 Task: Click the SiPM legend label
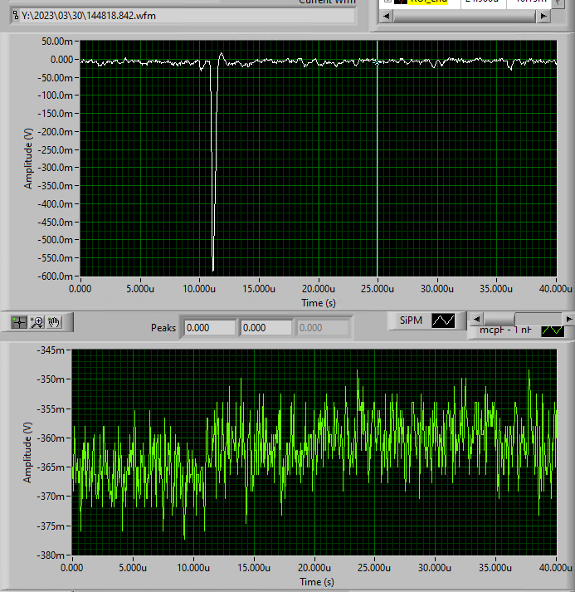[410, 320]
